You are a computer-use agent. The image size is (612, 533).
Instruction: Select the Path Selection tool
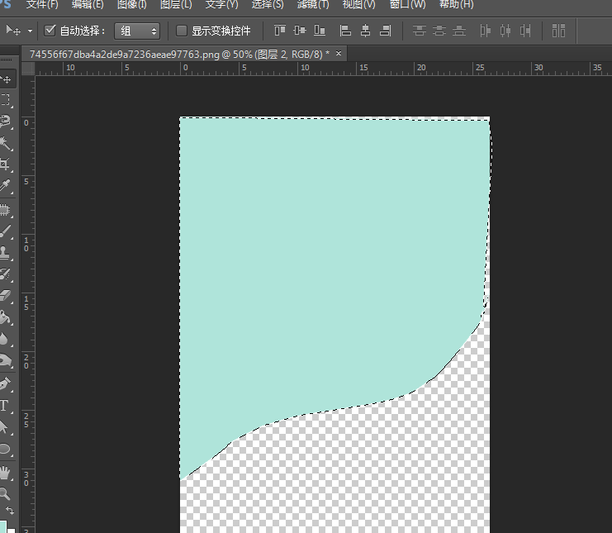point(6,427)
